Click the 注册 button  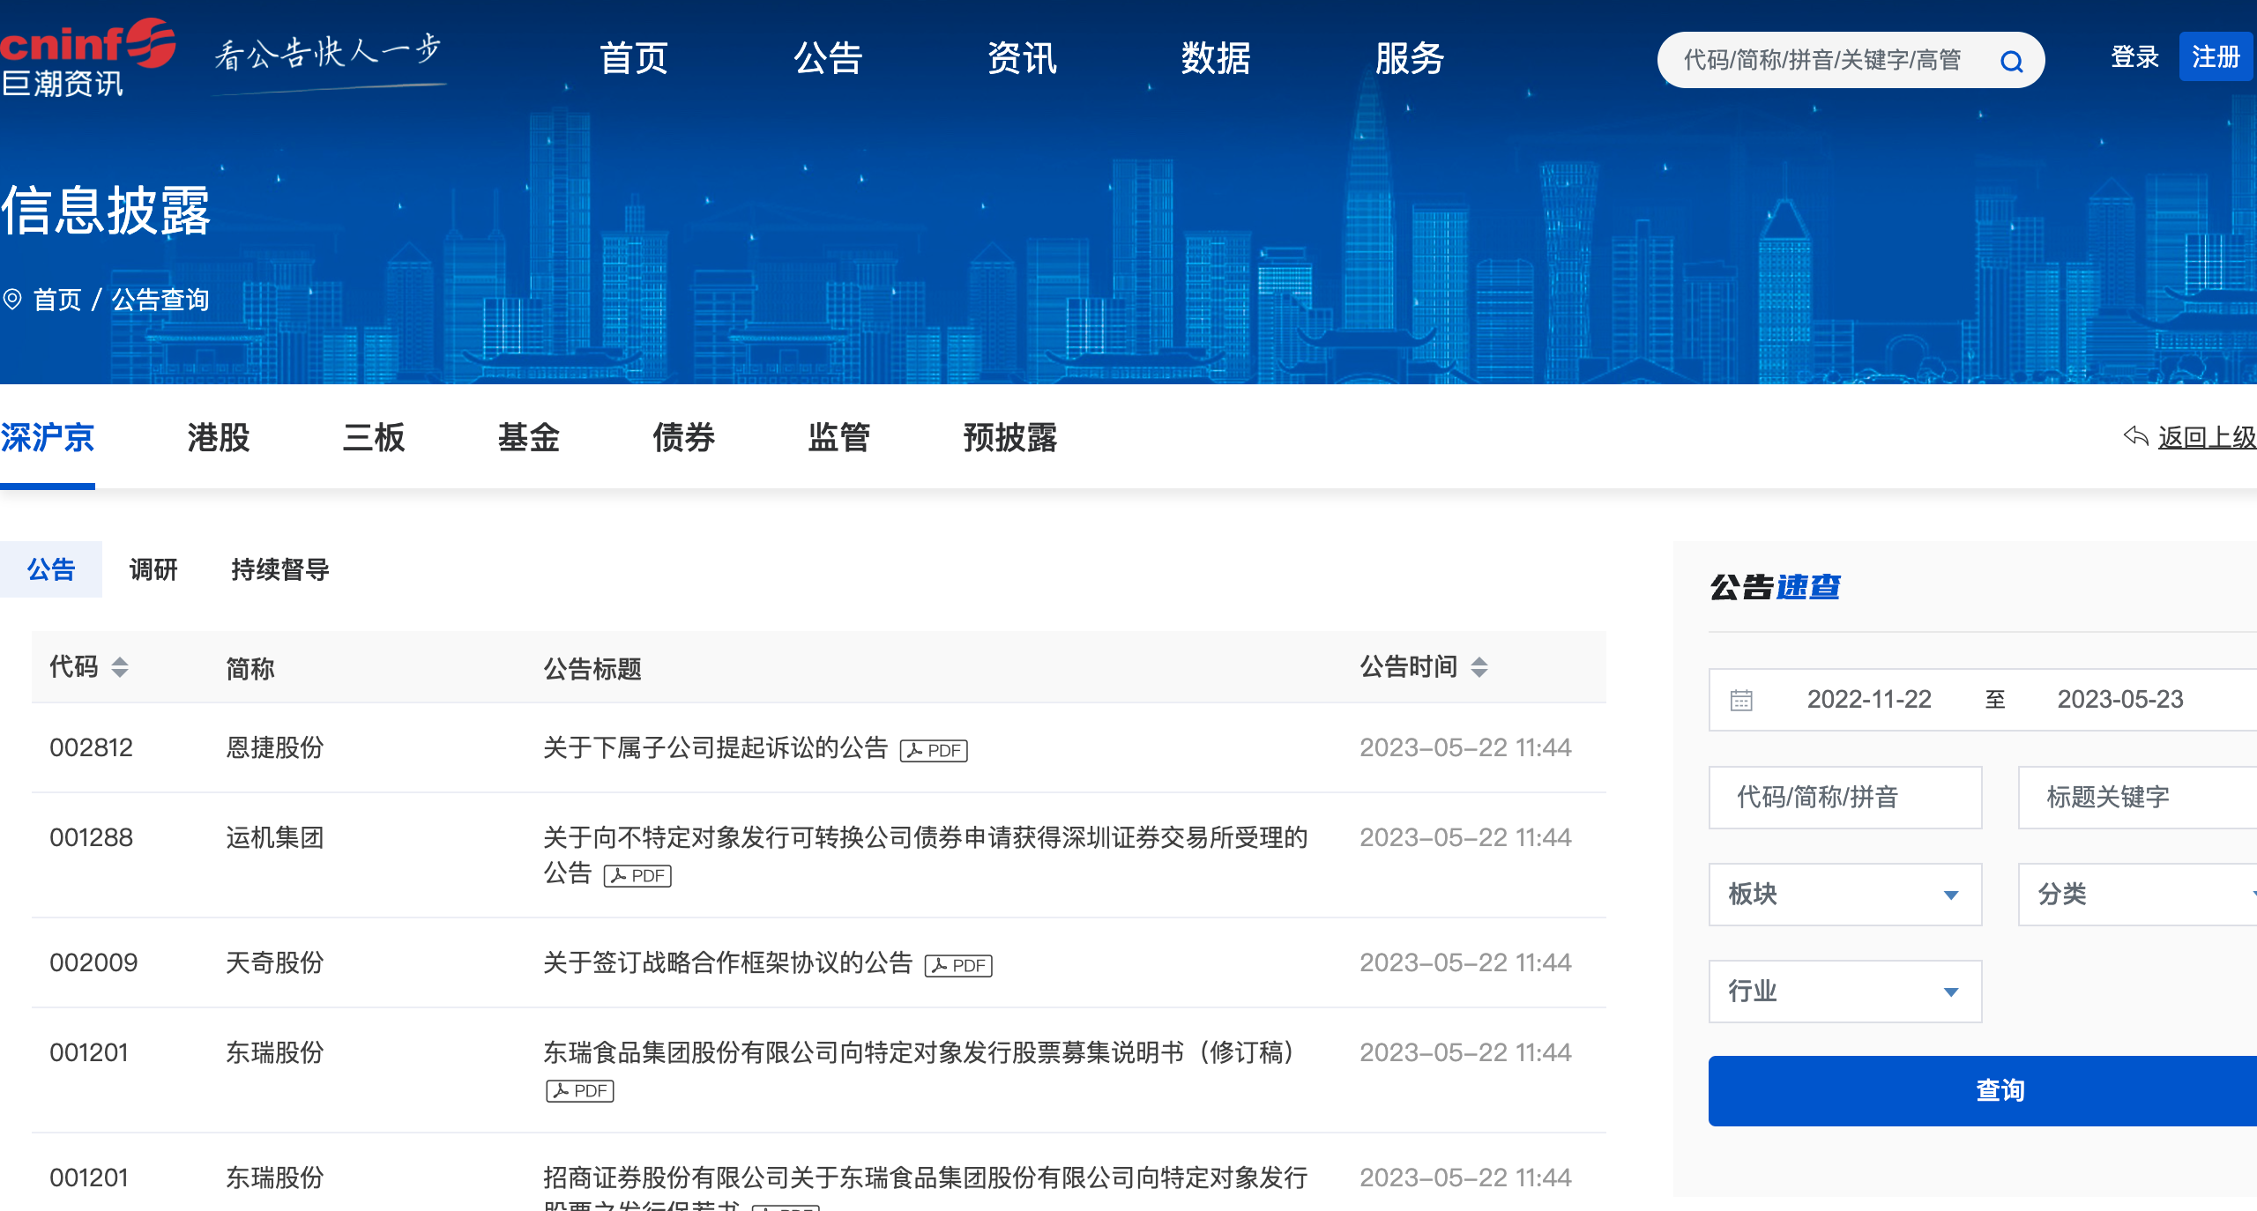click(x=2216, y=56)
